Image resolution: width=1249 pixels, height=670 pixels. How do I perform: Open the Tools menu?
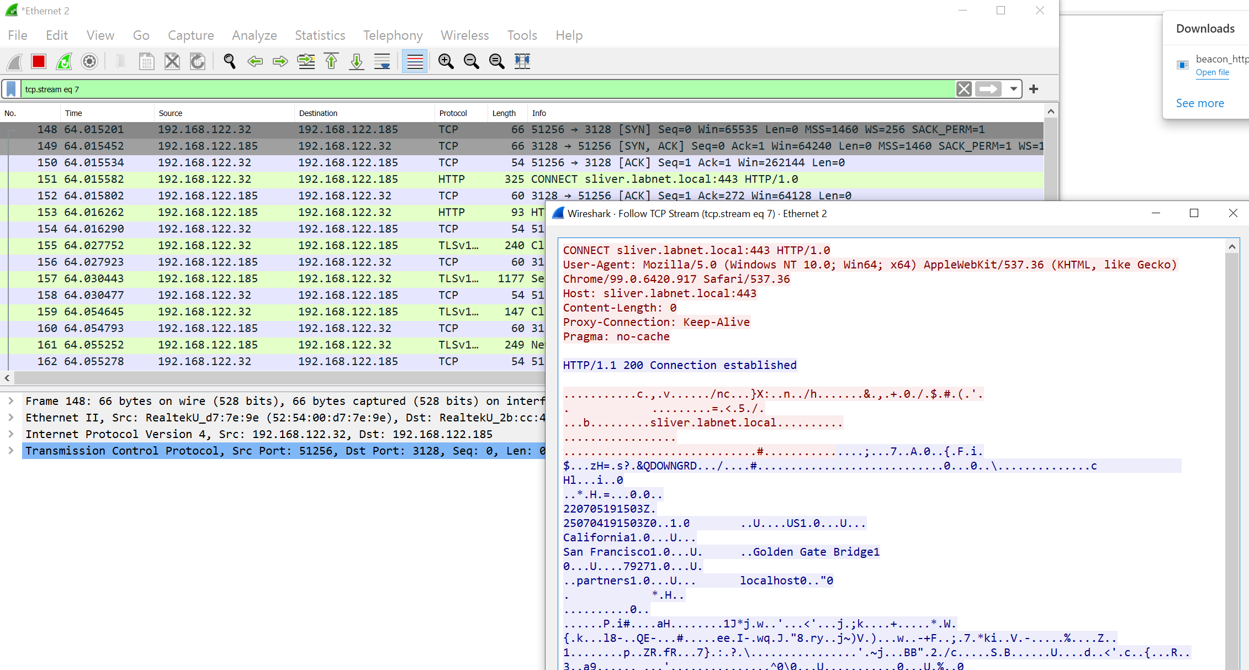(x=522, y=35)
